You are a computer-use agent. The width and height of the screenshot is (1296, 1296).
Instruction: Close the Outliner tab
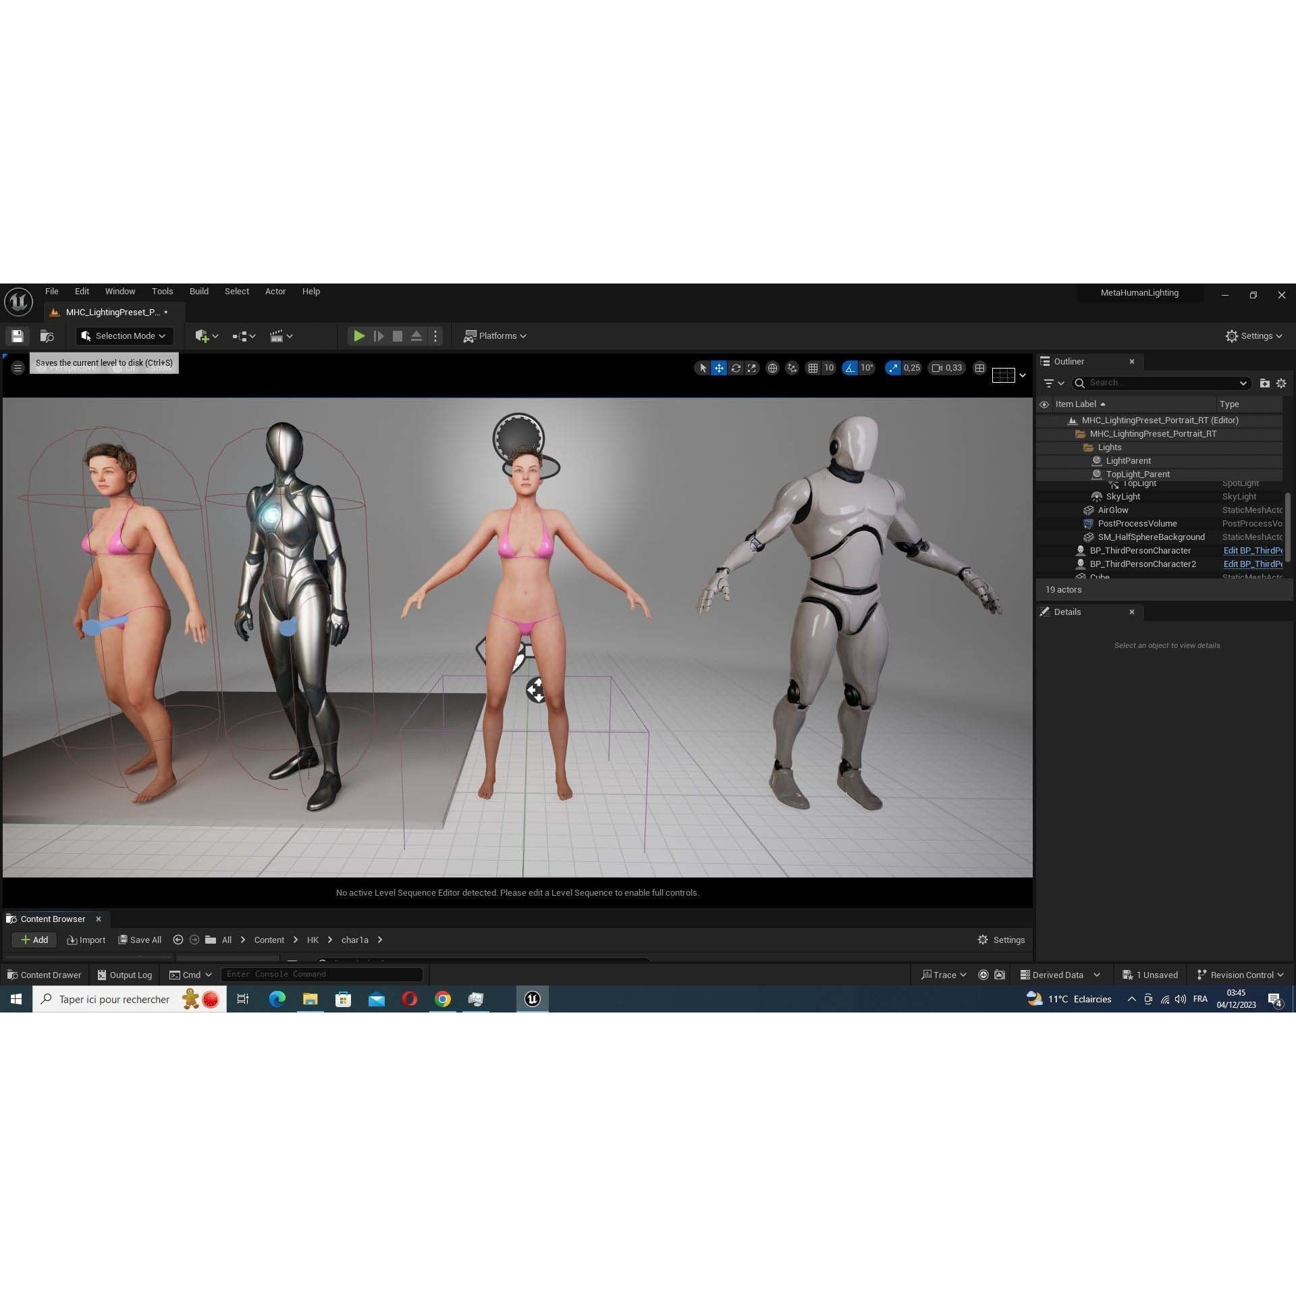click(1131, 361)
